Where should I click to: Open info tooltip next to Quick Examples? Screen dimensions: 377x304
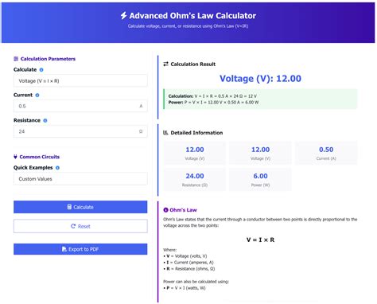click(x=57, y=168)
